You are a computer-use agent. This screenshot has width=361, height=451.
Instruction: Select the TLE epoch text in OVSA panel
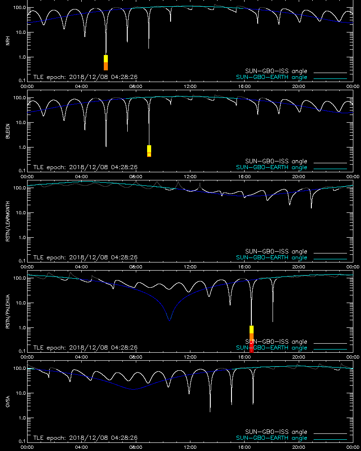pyautogui.click(x=85, y=438)
